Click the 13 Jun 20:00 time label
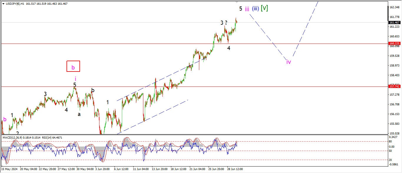This screenshot has height=173, width=402. pyautogui.click(x=160, y=169)
